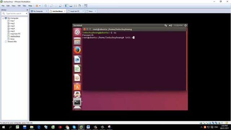This screenshot has height=130, width=231.
Task: Open the Windows Start menu
Action: [x=3, y=127]
